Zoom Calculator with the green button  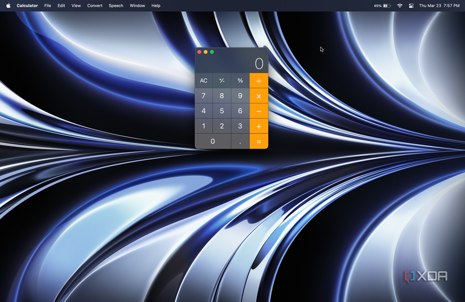pos(212,52)
